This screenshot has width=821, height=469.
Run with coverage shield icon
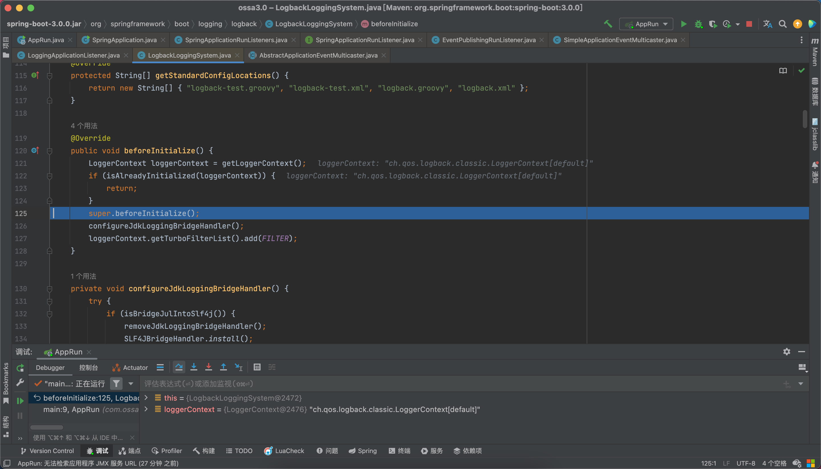point(713,24)
